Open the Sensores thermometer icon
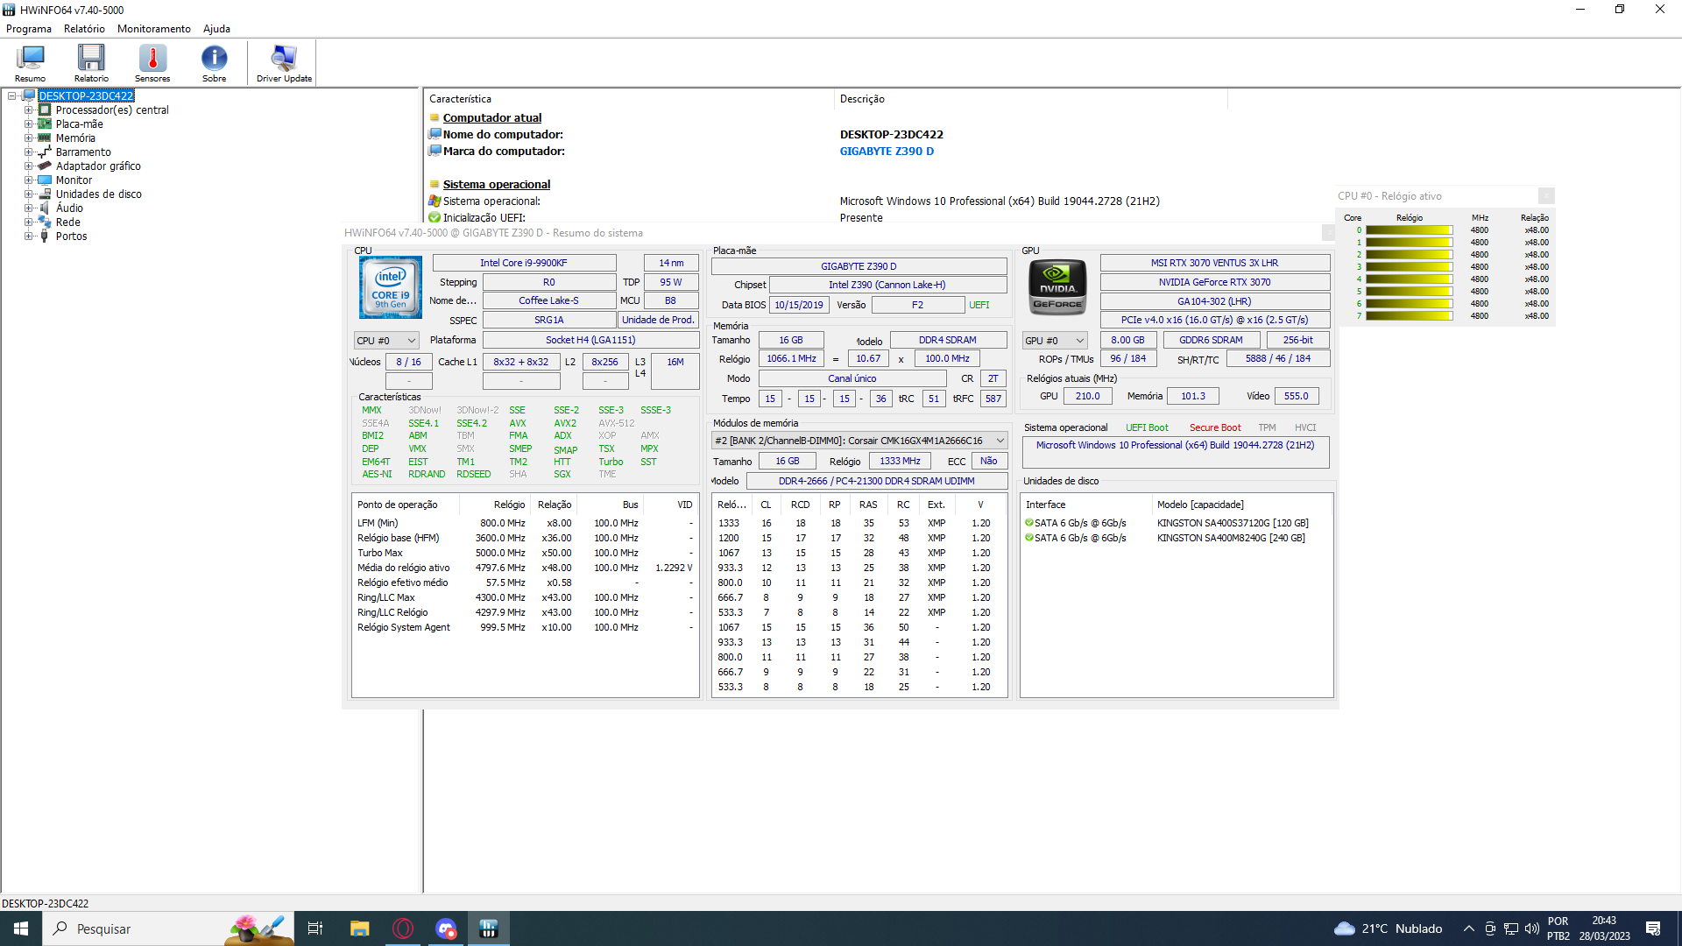1682x946 pixels. click(152, 63)
